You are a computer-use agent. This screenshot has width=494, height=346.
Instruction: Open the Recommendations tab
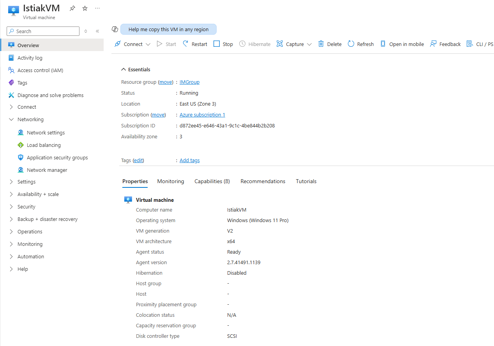263,181
